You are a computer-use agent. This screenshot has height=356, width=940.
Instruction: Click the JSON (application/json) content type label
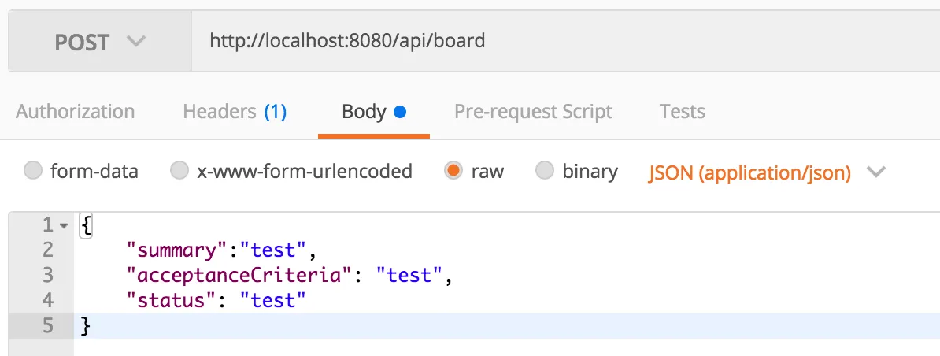[749, 172]
